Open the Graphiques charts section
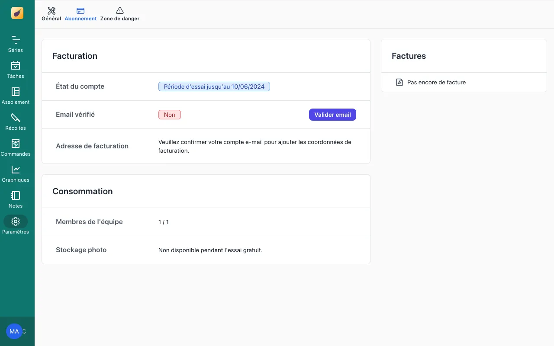The height and width of the screenshot is (346, 554). 15,173
